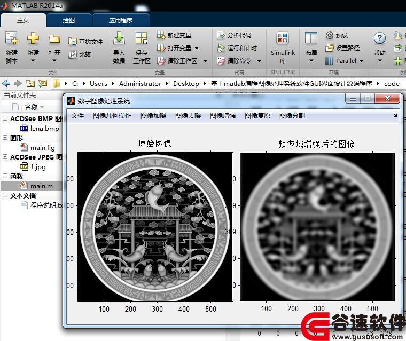Collapse the ACDSee JPEG group
The height and width of the screenshot is (341, 406).
pyautogui.click(x=5, y=157)
